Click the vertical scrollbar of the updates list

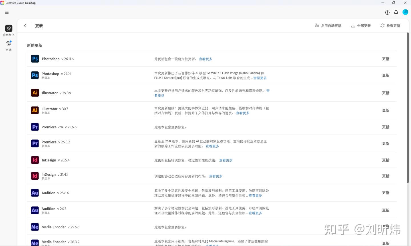408,108
